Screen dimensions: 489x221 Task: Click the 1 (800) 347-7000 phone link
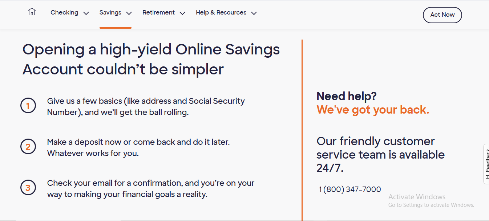(349, 189)
